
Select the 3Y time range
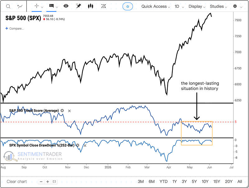point(184,181)
